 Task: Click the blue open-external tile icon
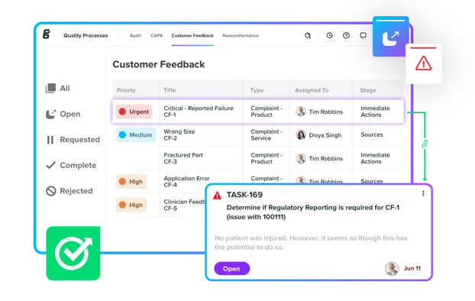coord(390,37)
